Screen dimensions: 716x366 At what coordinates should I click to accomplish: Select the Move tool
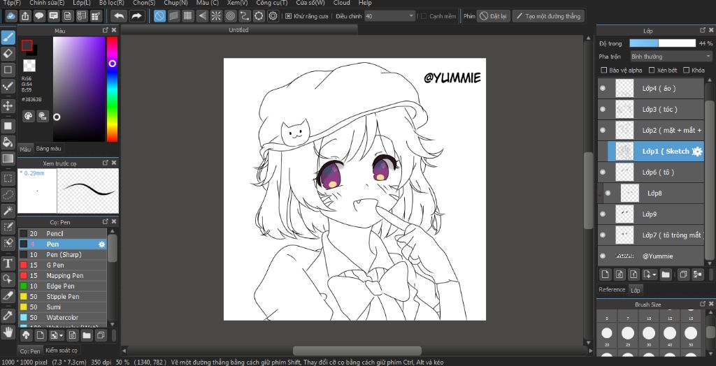point(8,106)
